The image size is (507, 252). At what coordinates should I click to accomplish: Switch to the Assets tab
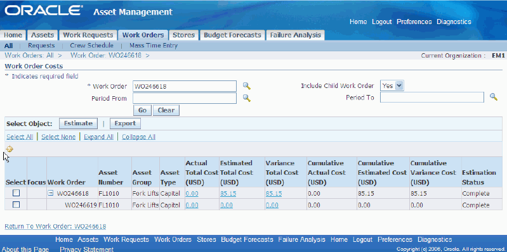coord(43,35)
